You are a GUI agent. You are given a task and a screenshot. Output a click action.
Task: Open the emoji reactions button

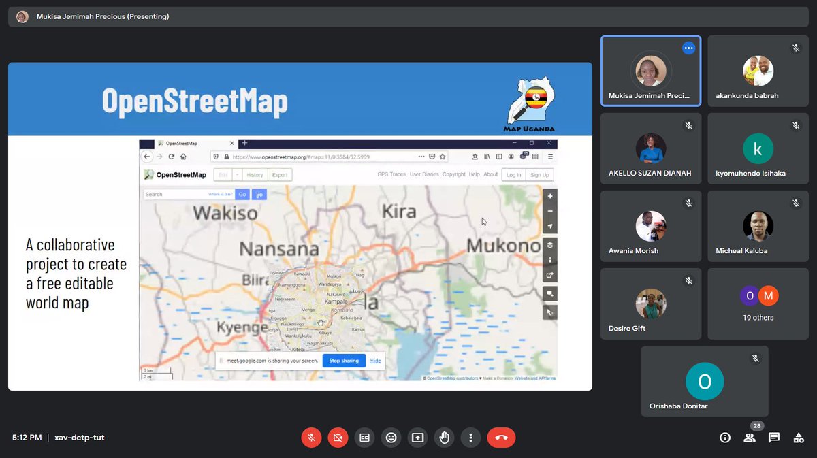tap(391, 438)
